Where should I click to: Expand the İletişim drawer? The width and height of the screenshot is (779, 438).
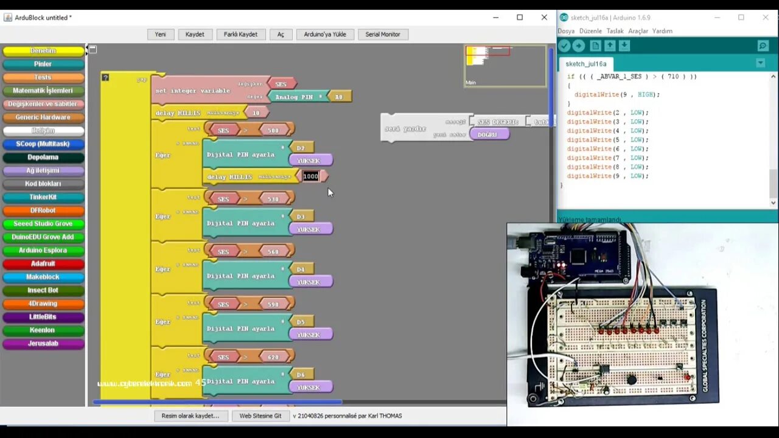[43, 131]
